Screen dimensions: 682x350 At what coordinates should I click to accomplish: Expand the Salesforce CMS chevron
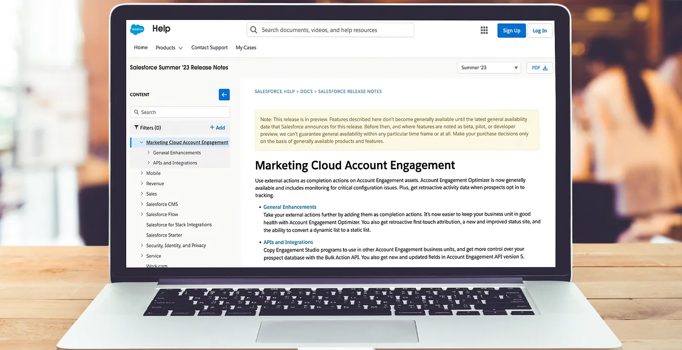click(x=142, y=204)
